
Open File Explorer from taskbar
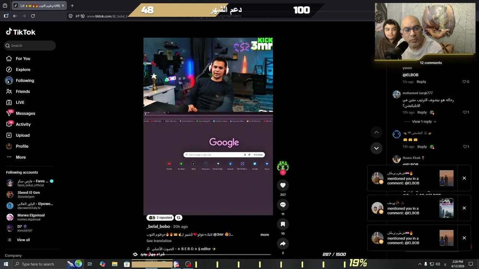[x=115, y=264]
